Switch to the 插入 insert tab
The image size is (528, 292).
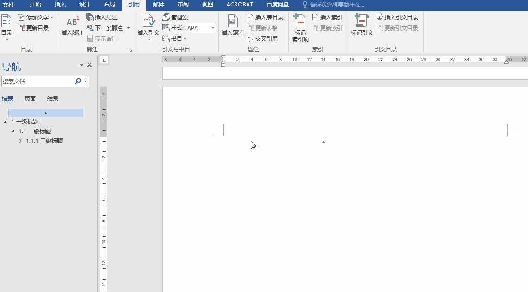pyautogui.click(x=60, y=5)
